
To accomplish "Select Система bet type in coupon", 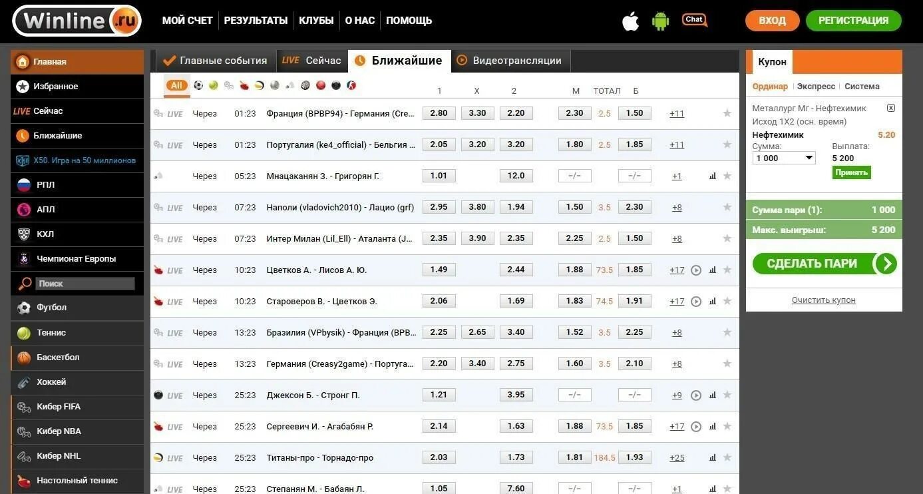I will [x=862, y=87].
